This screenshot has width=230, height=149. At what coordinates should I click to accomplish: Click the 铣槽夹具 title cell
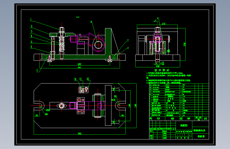[199, 130]
